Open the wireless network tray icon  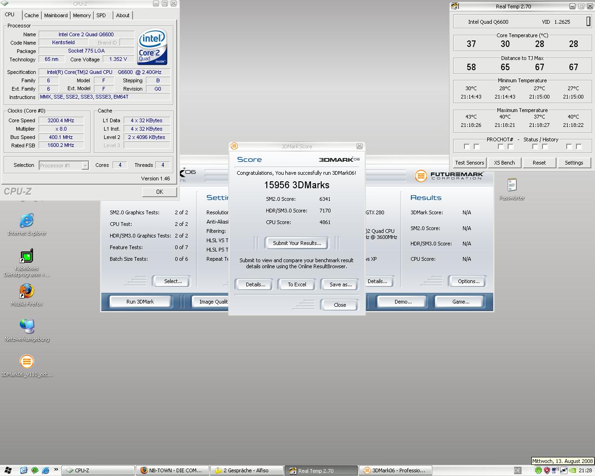pos(555,470)
